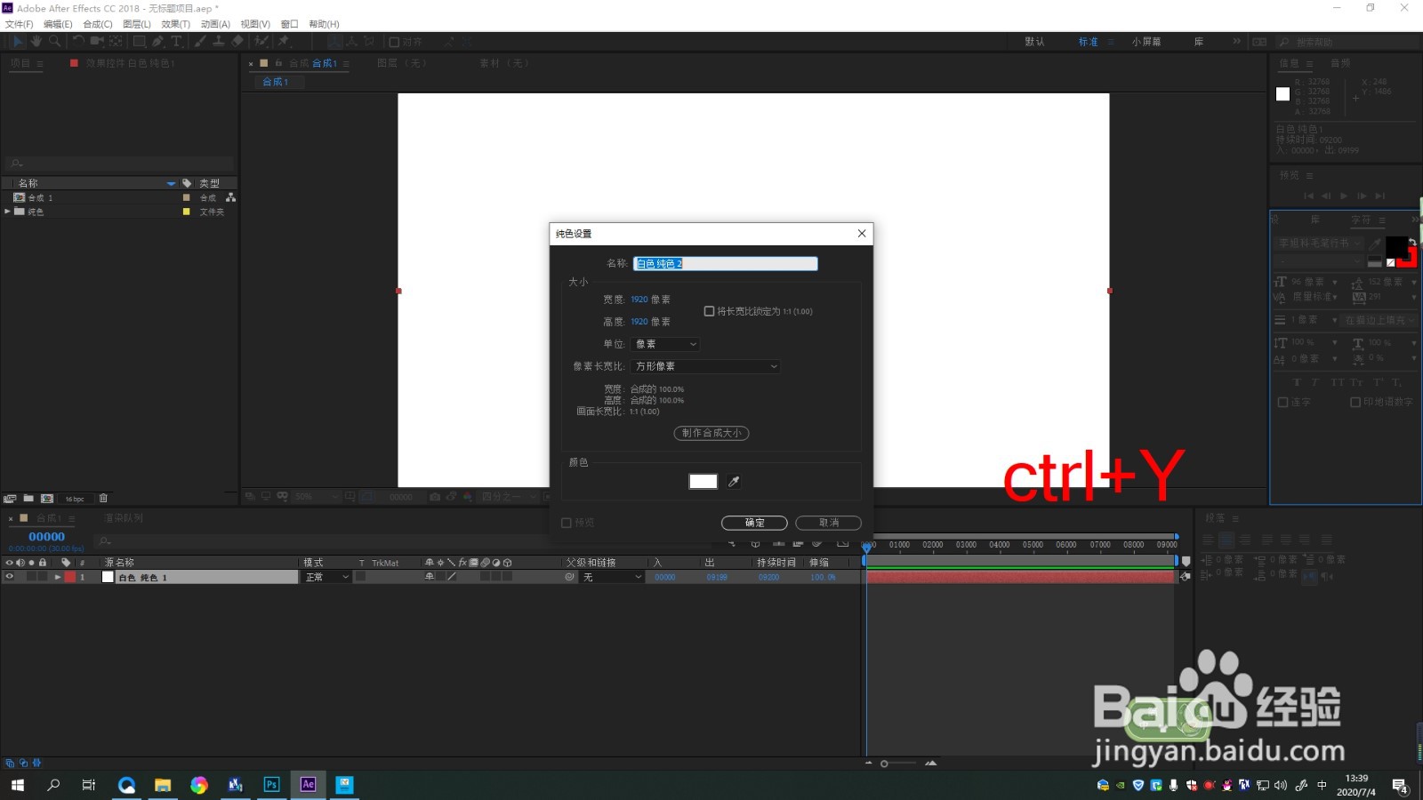Open the white color swatch in the solid settings dialog
The image size is (1423, 800).
(x=703, y=481)
